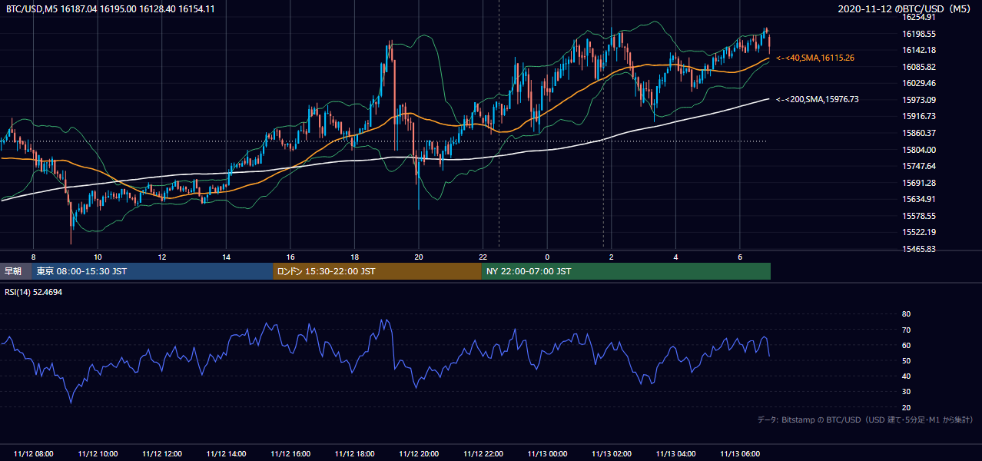
Task: Click hour tick 22 under the price chart
Action: [483, 257]
